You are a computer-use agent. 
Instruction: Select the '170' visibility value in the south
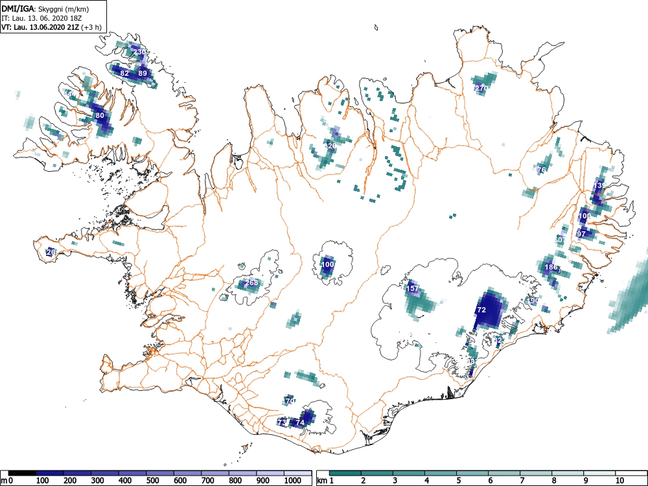(x=289, y=401)
